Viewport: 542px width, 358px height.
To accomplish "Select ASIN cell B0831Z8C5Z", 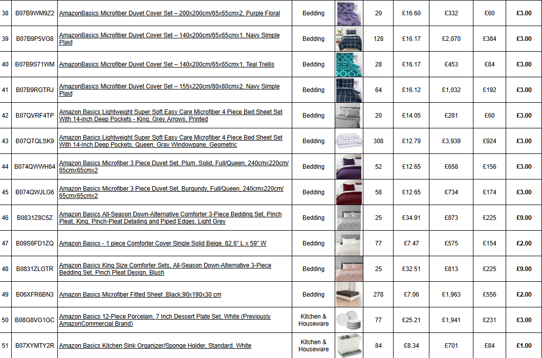I will (x=35, y=218).
